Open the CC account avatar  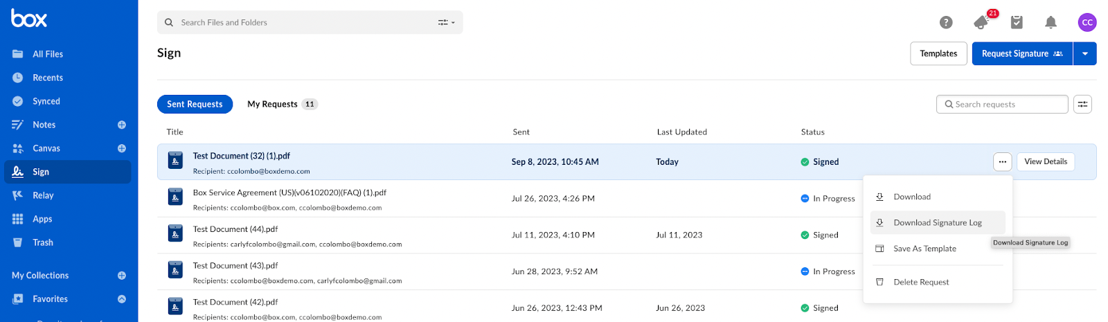pyautogui.click(x=1087, y=23)
